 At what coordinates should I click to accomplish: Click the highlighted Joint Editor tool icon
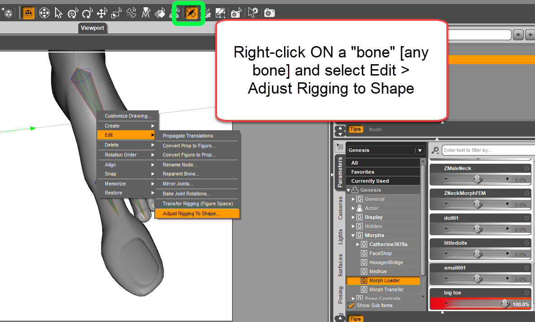(x=191, y=13)
